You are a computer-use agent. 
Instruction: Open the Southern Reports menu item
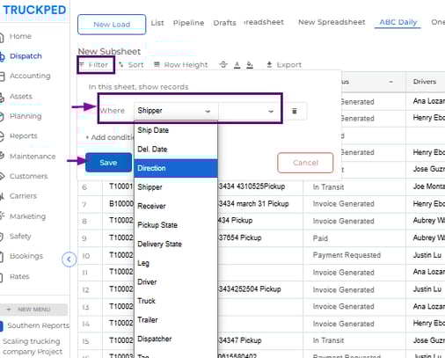point(38,325)
